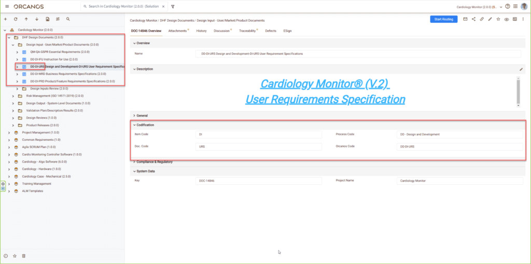Open the Cardiology Monitor User Requirements Specification link
Image resolution: width=531 pixels, height=264 pixels.
tap(325, 92)
